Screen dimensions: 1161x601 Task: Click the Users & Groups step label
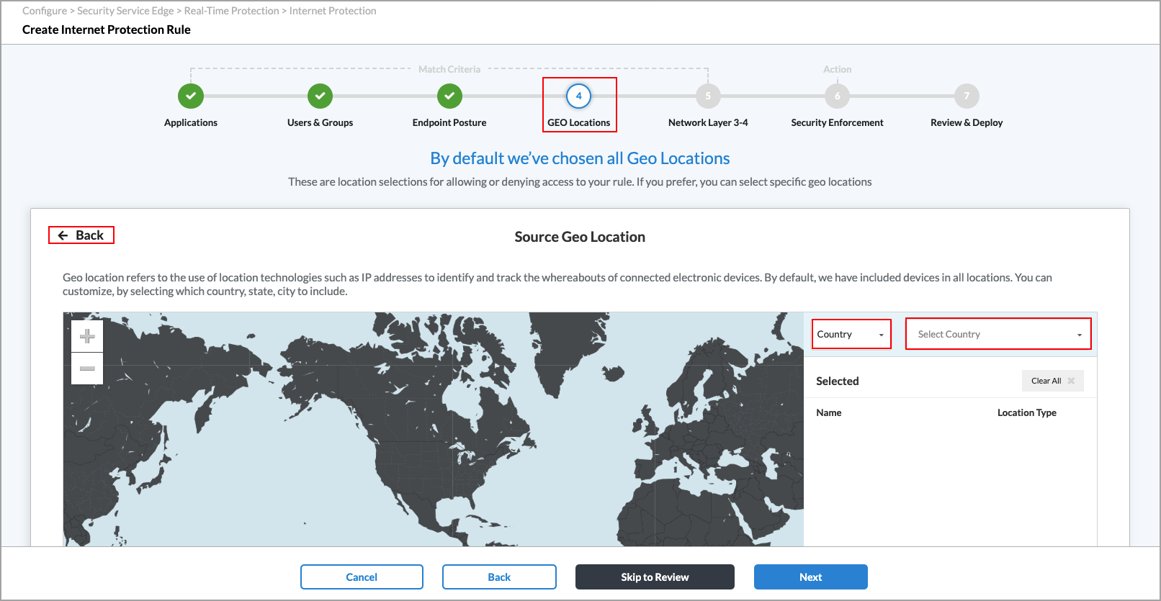click(x=320, y=122)
